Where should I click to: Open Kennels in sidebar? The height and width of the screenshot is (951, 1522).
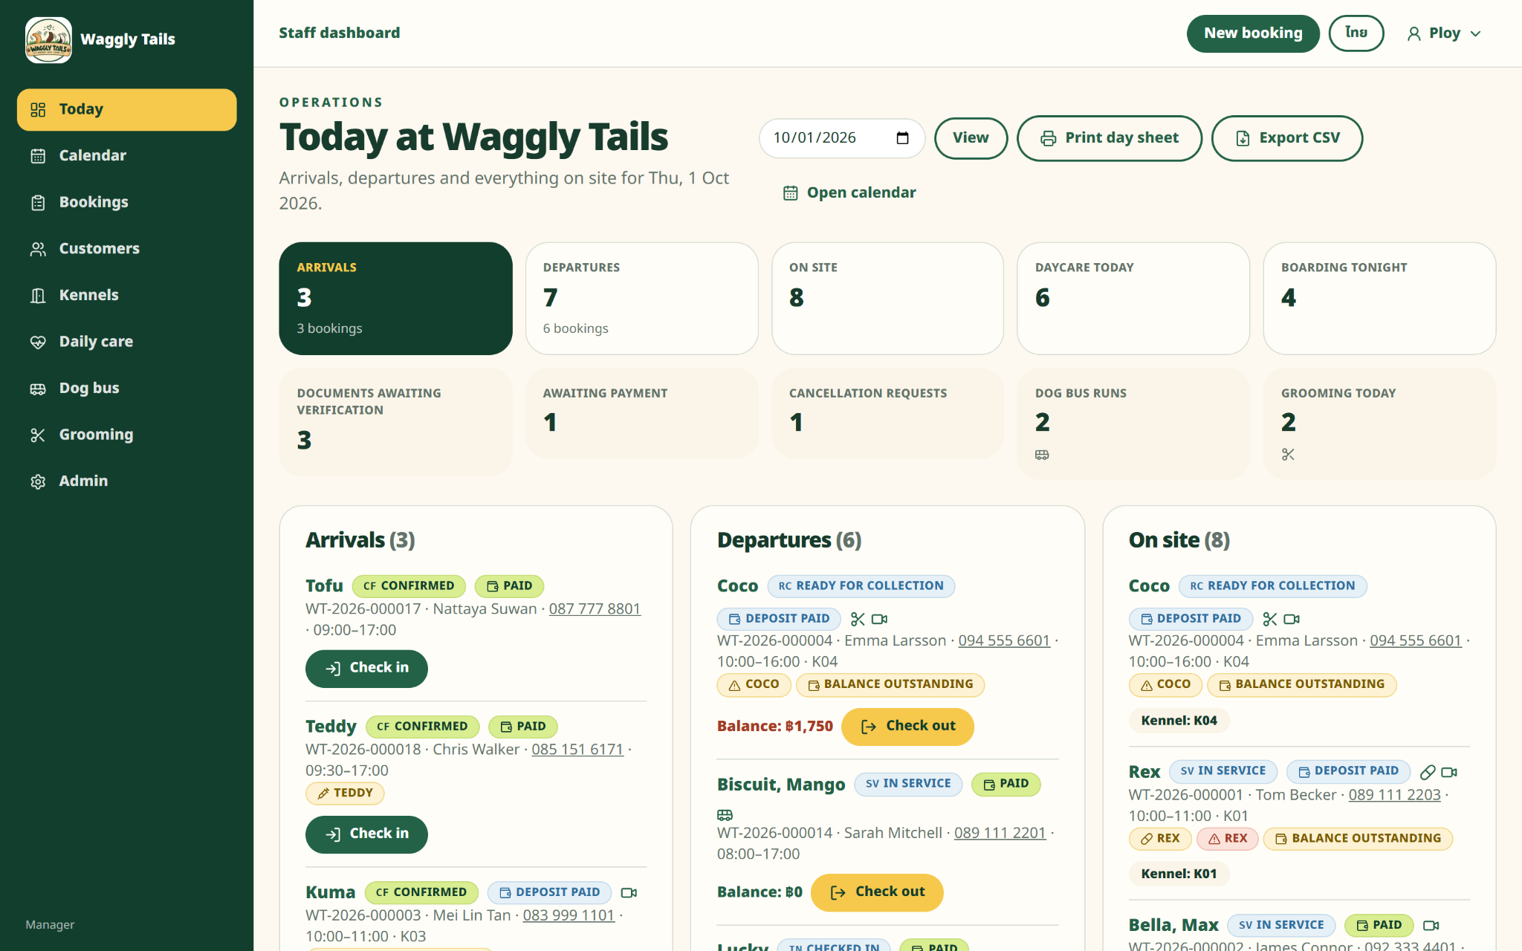point(126,296)
